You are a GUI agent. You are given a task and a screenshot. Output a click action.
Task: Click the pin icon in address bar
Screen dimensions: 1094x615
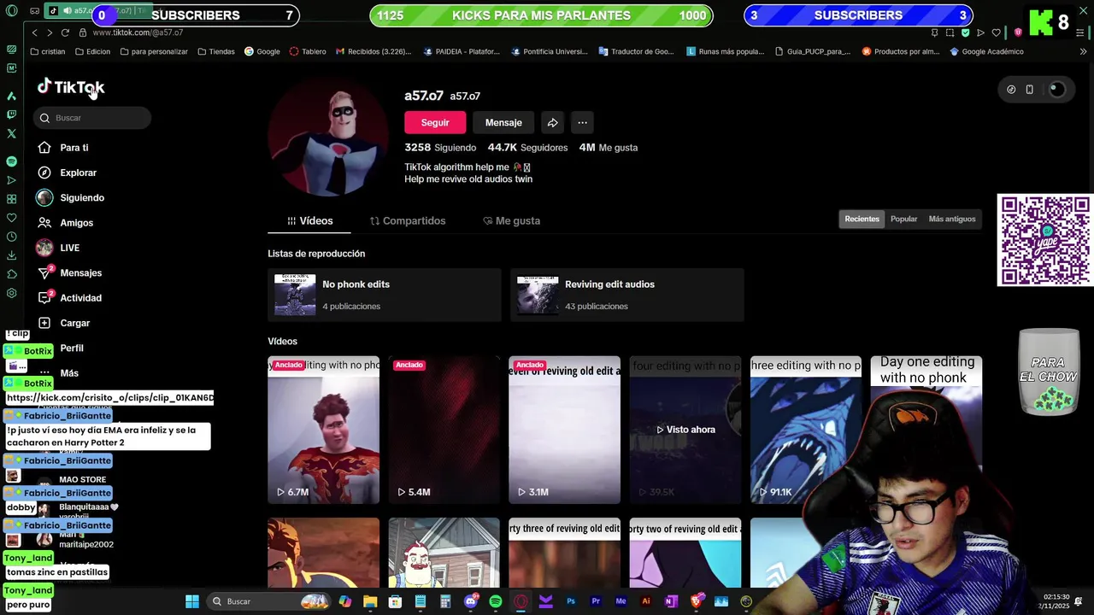pos(934,32)
